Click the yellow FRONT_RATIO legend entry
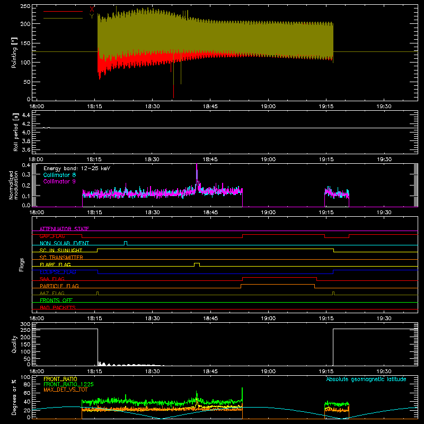Screen dimensions: 424x424 click(x=60, y=379)
